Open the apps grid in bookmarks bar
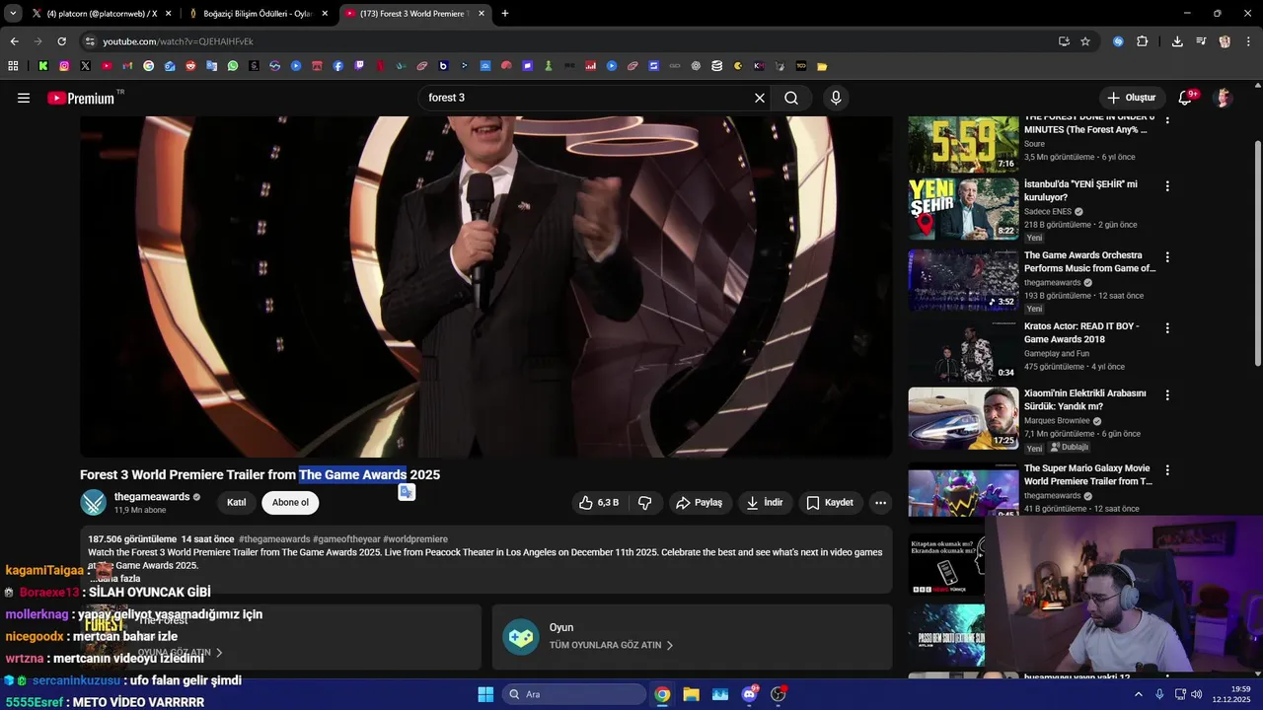This screenshot has height=710, width=1263. 13,66
